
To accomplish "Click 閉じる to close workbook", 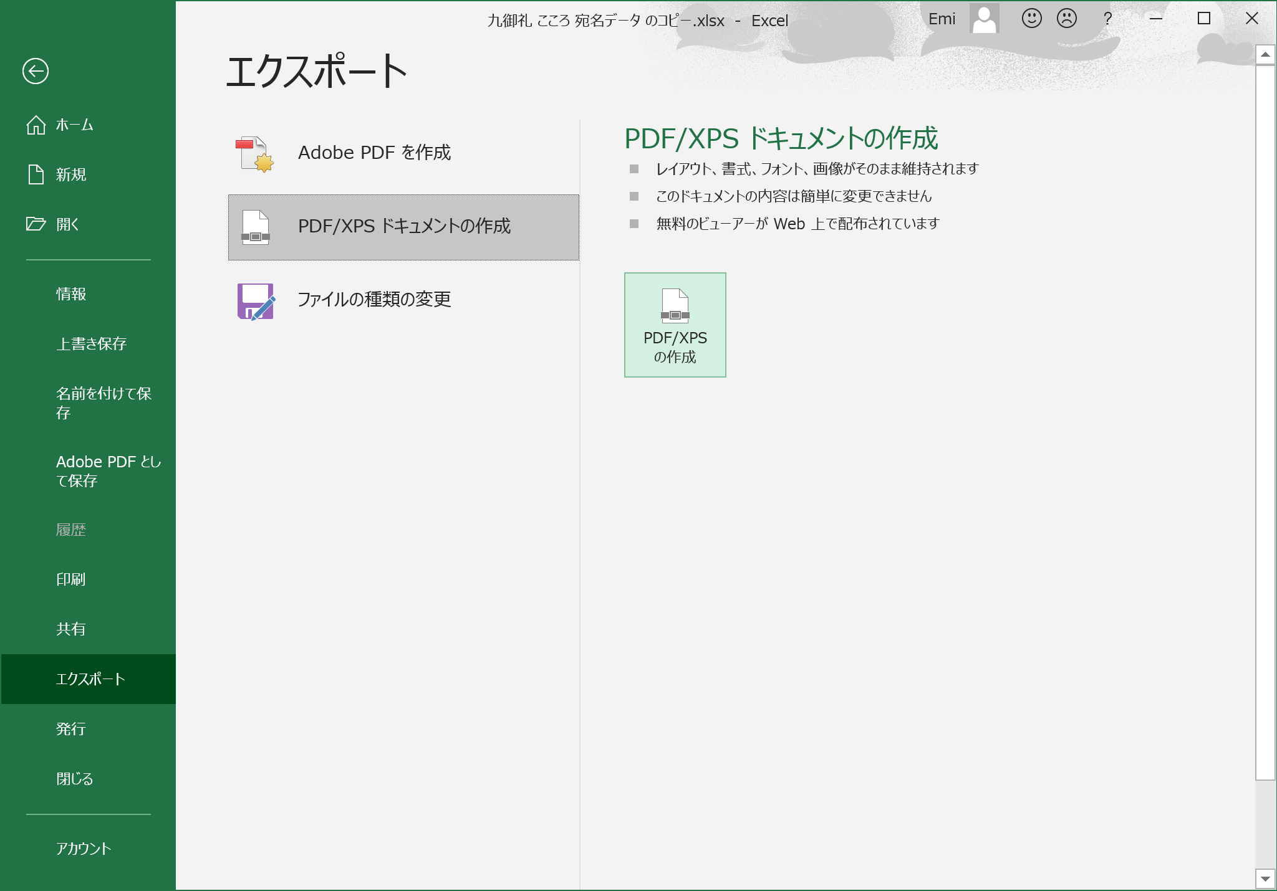I will click(75, 779).
